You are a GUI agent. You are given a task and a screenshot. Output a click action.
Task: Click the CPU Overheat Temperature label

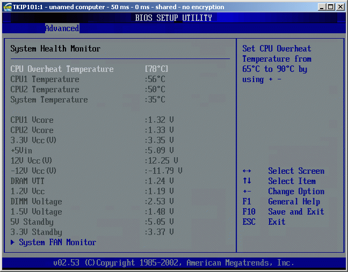click(62, 69)
